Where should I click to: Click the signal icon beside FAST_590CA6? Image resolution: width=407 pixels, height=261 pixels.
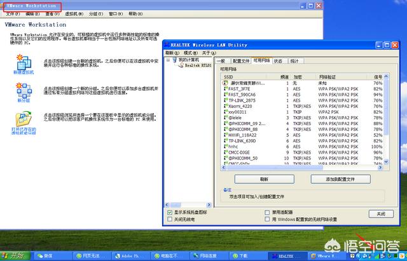226,95
